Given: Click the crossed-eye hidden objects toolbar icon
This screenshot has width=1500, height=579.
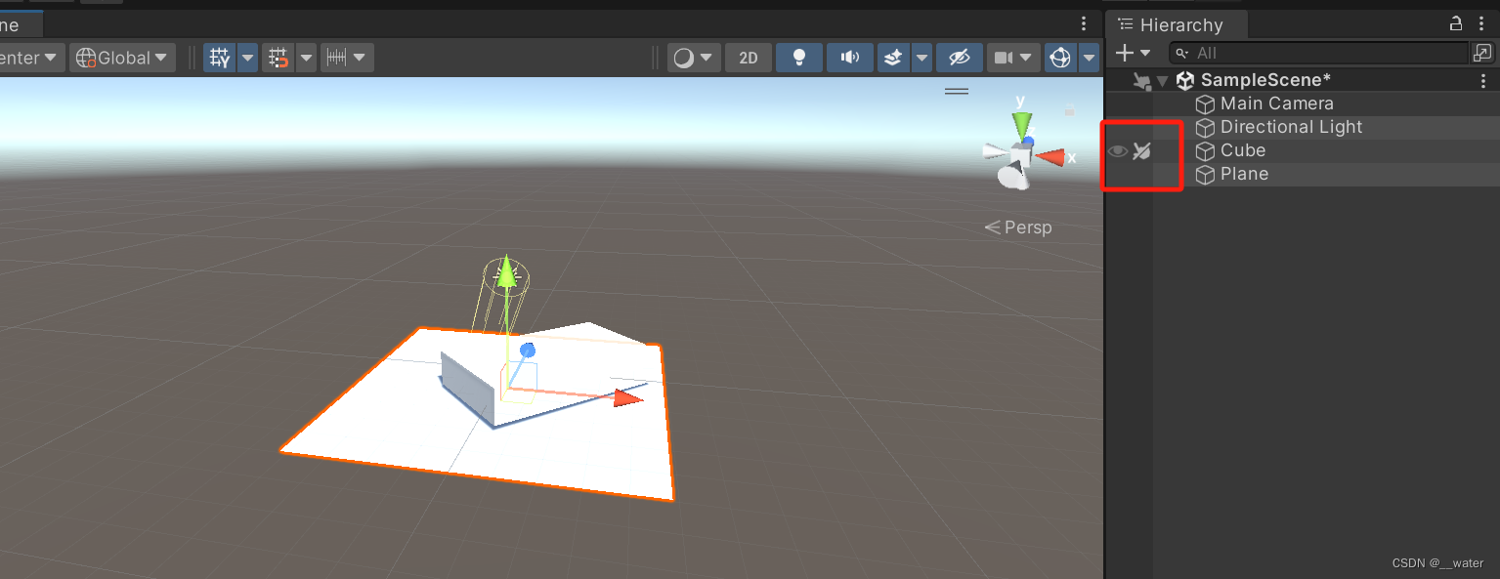Looking at the screenshot, I should coord(959,57).
